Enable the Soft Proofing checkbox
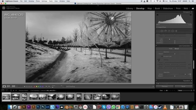 click(65, 86)
